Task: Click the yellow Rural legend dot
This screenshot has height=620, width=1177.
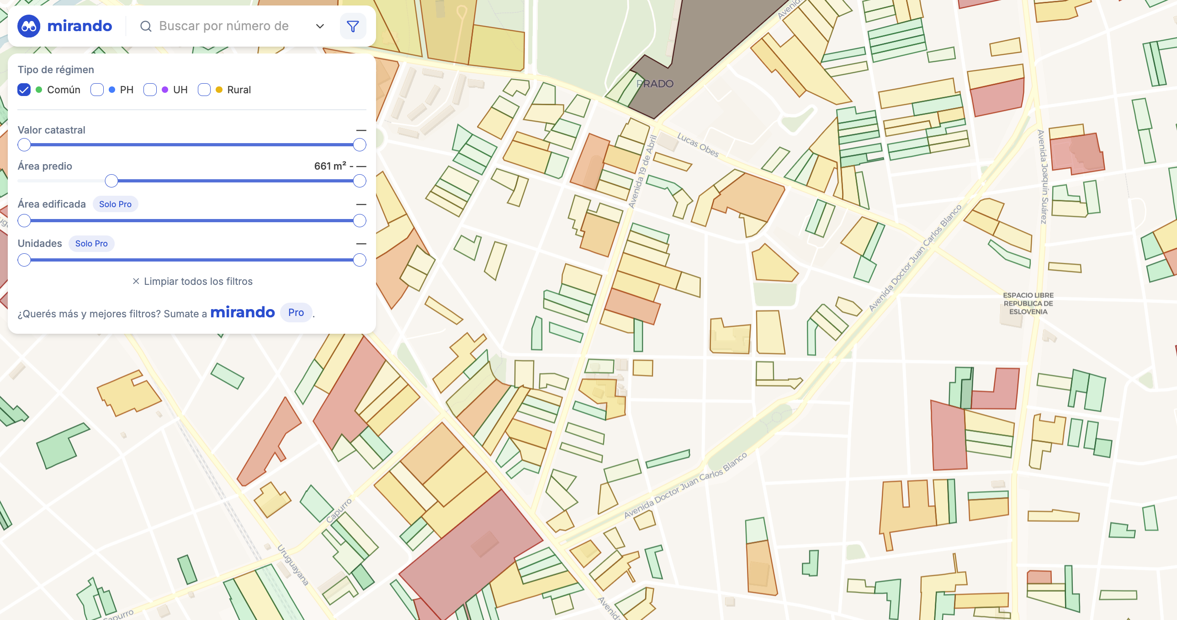Action: (219, 90)
